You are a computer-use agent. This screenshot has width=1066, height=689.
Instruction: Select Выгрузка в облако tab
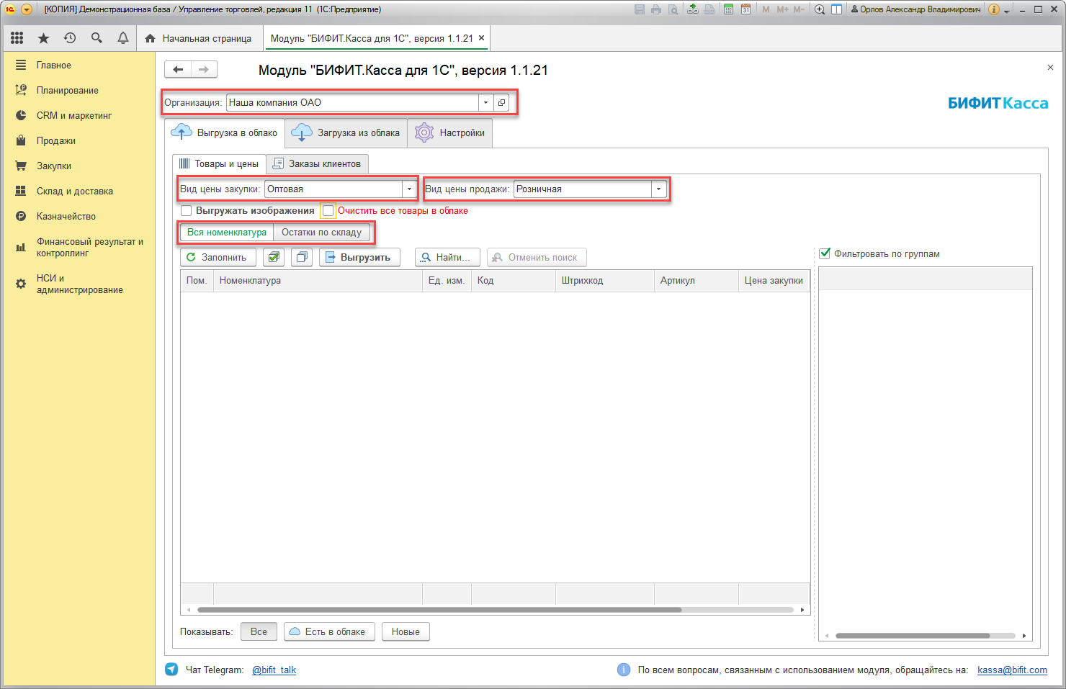pyautogui.click(x=225, y=132)
